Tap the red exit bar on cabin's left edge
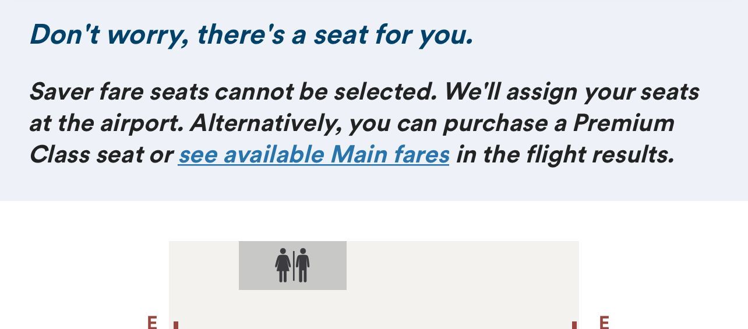This screenshot has height=329, width=748. [176, 325]
